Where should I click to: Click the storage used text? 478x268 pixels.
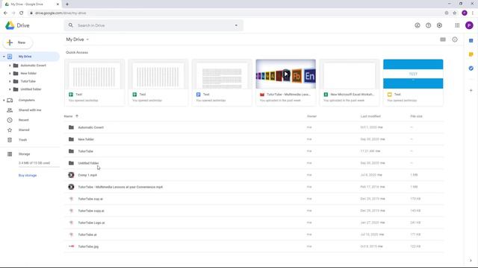(x=34, y=163)
